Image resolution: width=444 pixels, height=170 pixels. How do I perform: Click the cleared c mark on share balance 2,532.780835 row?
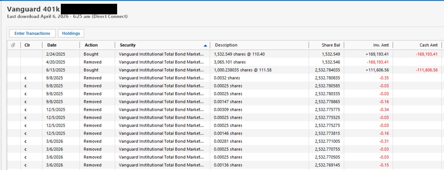pos(25,78)
